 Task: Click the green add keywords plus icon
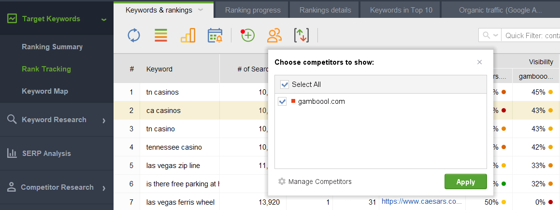[247, 36]
